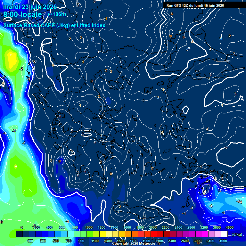246x246 pixels.
Task: Click the '300' label below the legend
Action: coord(43,241)
